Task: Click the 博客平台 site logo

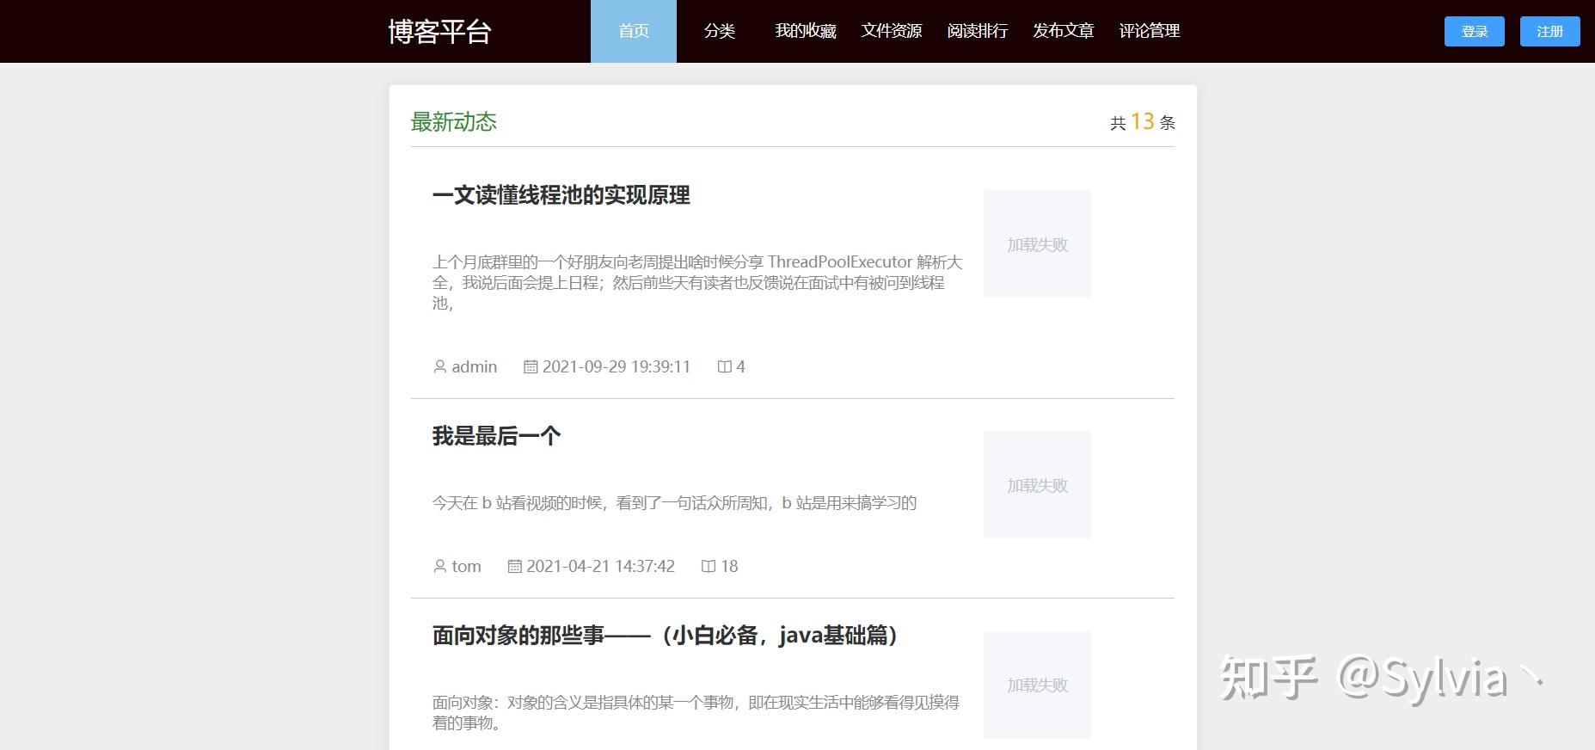Action: tap(439, 31)
